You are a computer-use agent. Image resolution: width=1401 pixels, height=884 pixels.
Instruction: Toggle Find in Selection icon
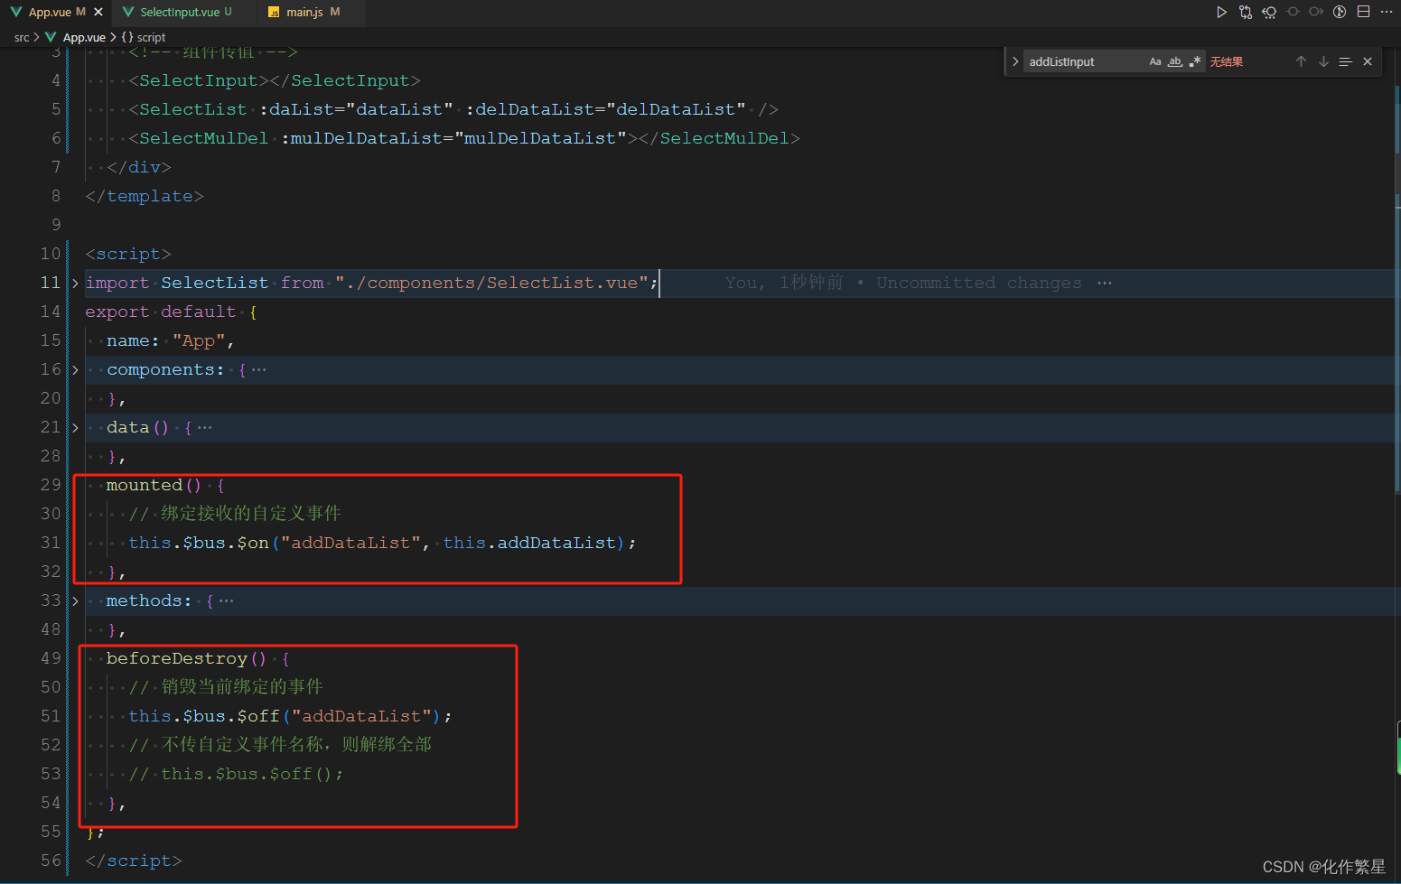coord(1345,61)
